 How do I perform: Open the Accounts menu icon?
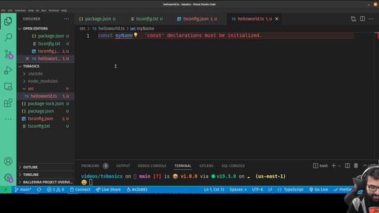tap(8, 161)
